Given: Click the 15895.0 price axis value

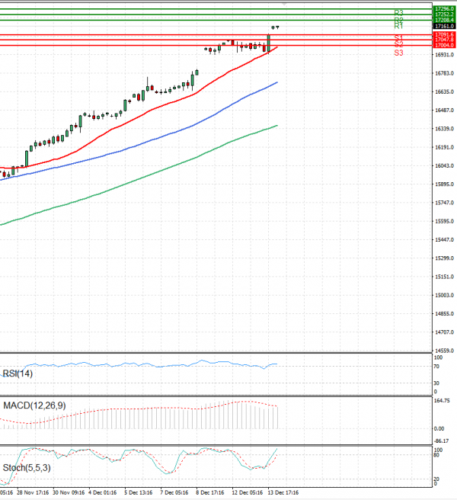Looking at the screenshot, I should coord(444,184).
